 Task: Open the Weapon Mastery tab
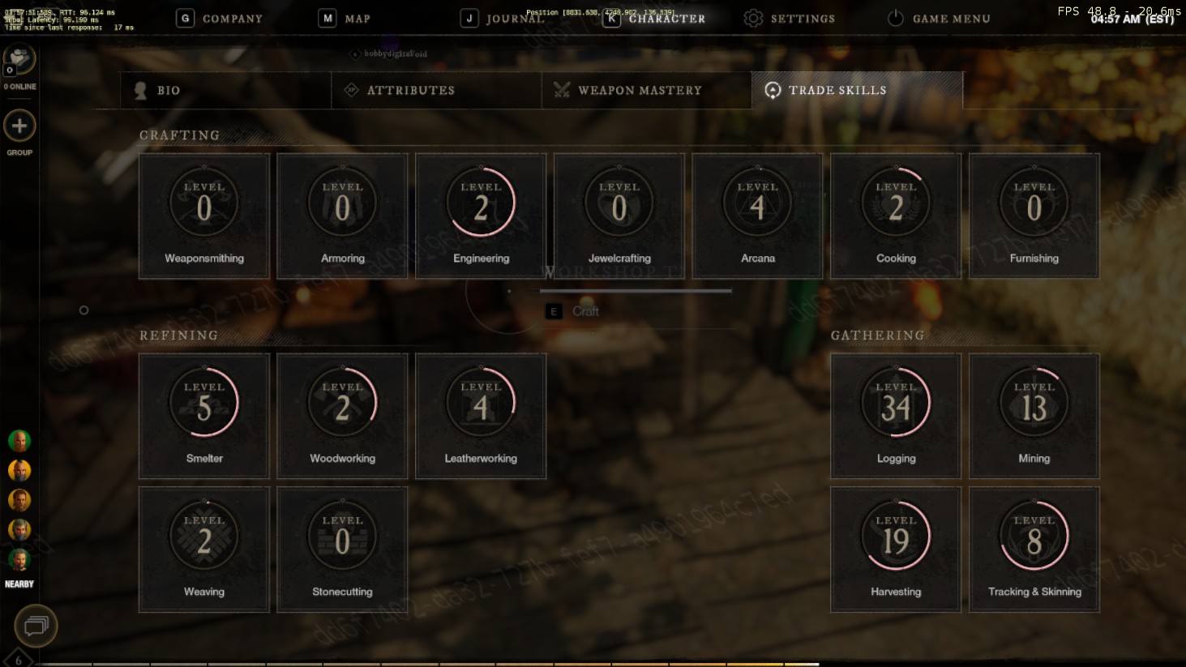coord(647,90)
